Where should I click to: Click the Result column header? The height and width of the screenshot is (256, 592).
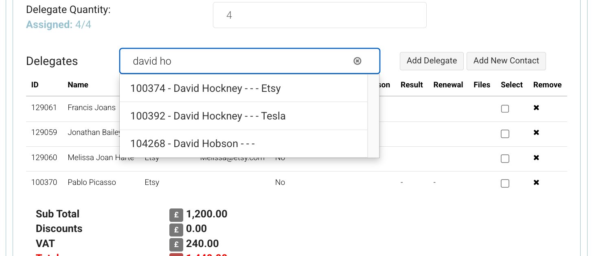(x=412, y=85)
